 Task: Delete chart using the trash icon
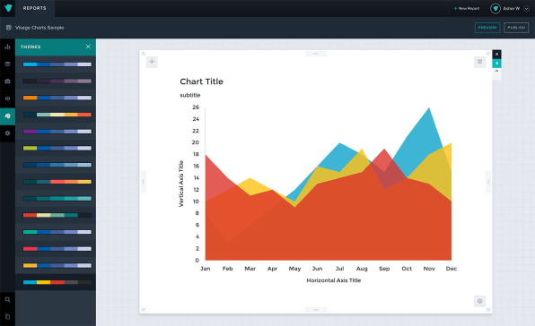479,62
